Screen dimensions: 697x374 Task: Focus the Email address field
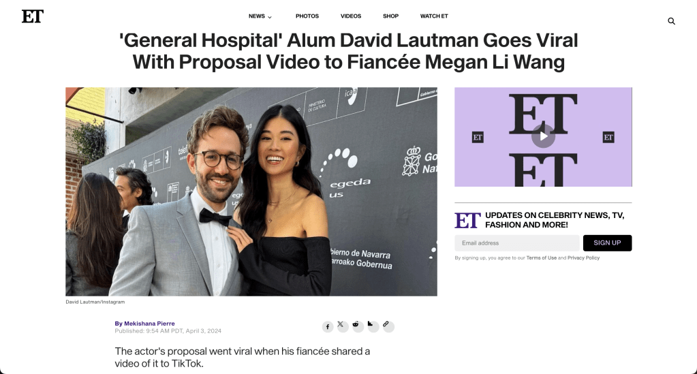(x=517, y=243)
